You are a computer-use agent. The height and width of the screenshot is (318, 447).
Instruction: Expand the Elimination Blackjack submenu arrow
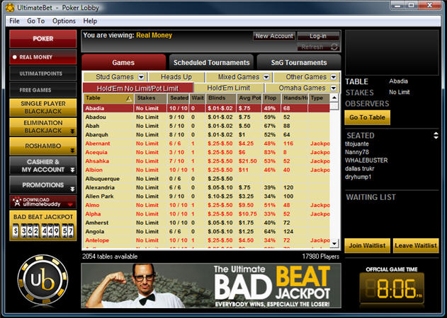click(x=72, y=131)
